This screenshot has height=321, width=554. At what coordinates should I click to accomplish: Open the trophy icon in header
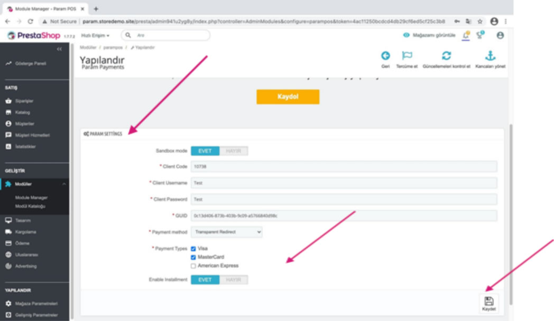480,35
